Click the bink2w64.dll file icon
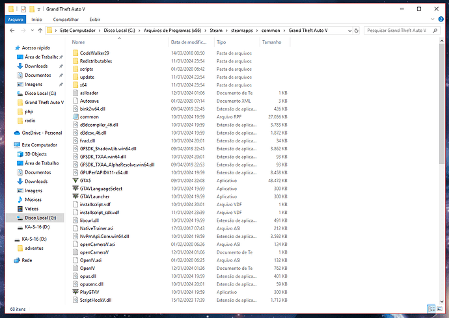Viewport: 449px width, 318px height. tap(75, 109)
